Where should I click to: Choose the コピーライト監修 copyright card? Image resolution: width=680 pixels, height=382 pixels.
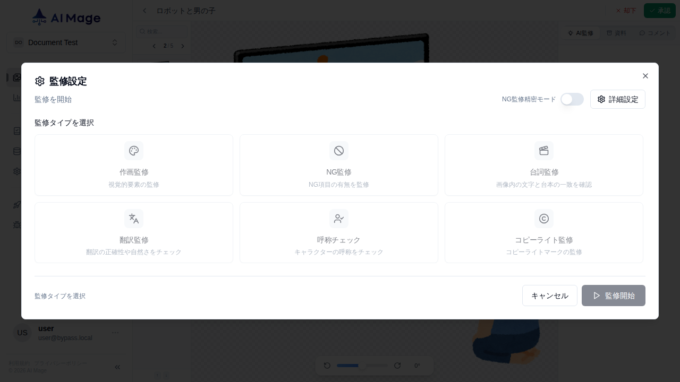(544, 232)
